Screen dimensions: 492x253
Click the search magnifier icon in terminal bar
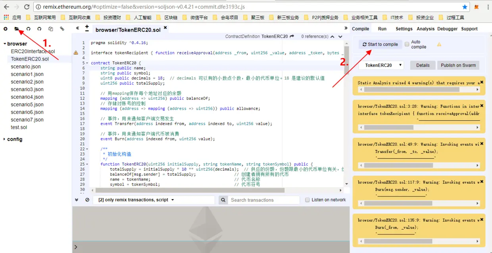coord(223,200)
